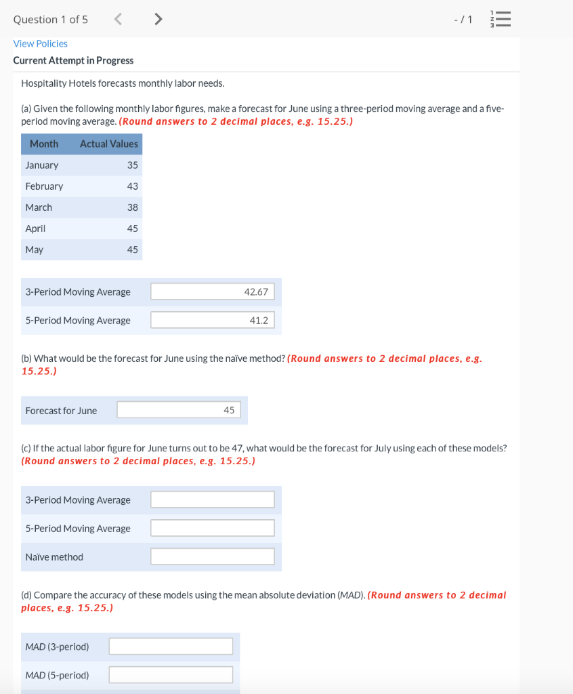Open the question list navigator icon
Viewport: 573px width, 694px height.
point(499,19)
